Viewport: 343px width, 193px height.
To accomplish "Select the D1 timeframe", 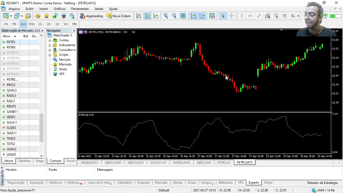I will (x=57, y=24).
